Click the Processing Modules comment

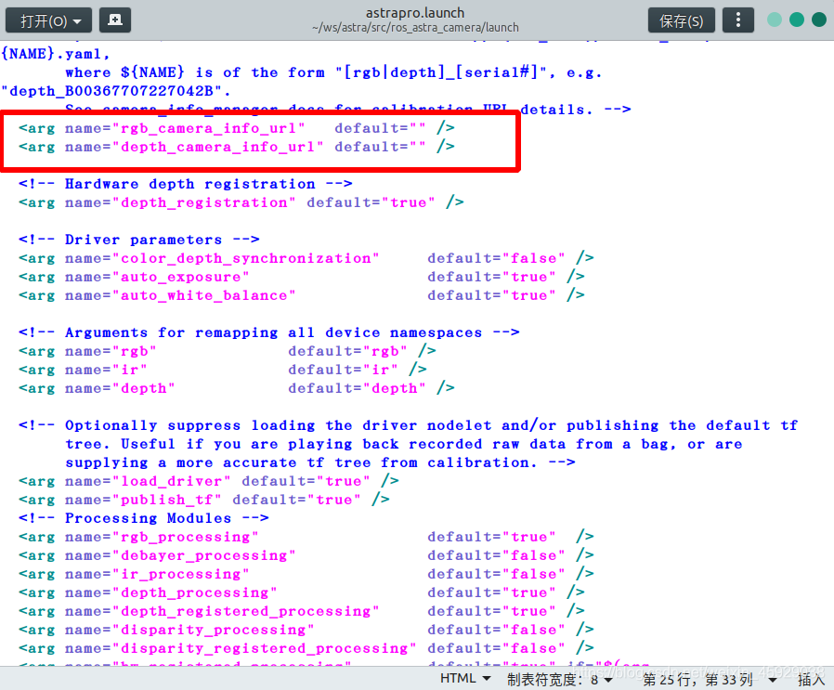[144, 518]
